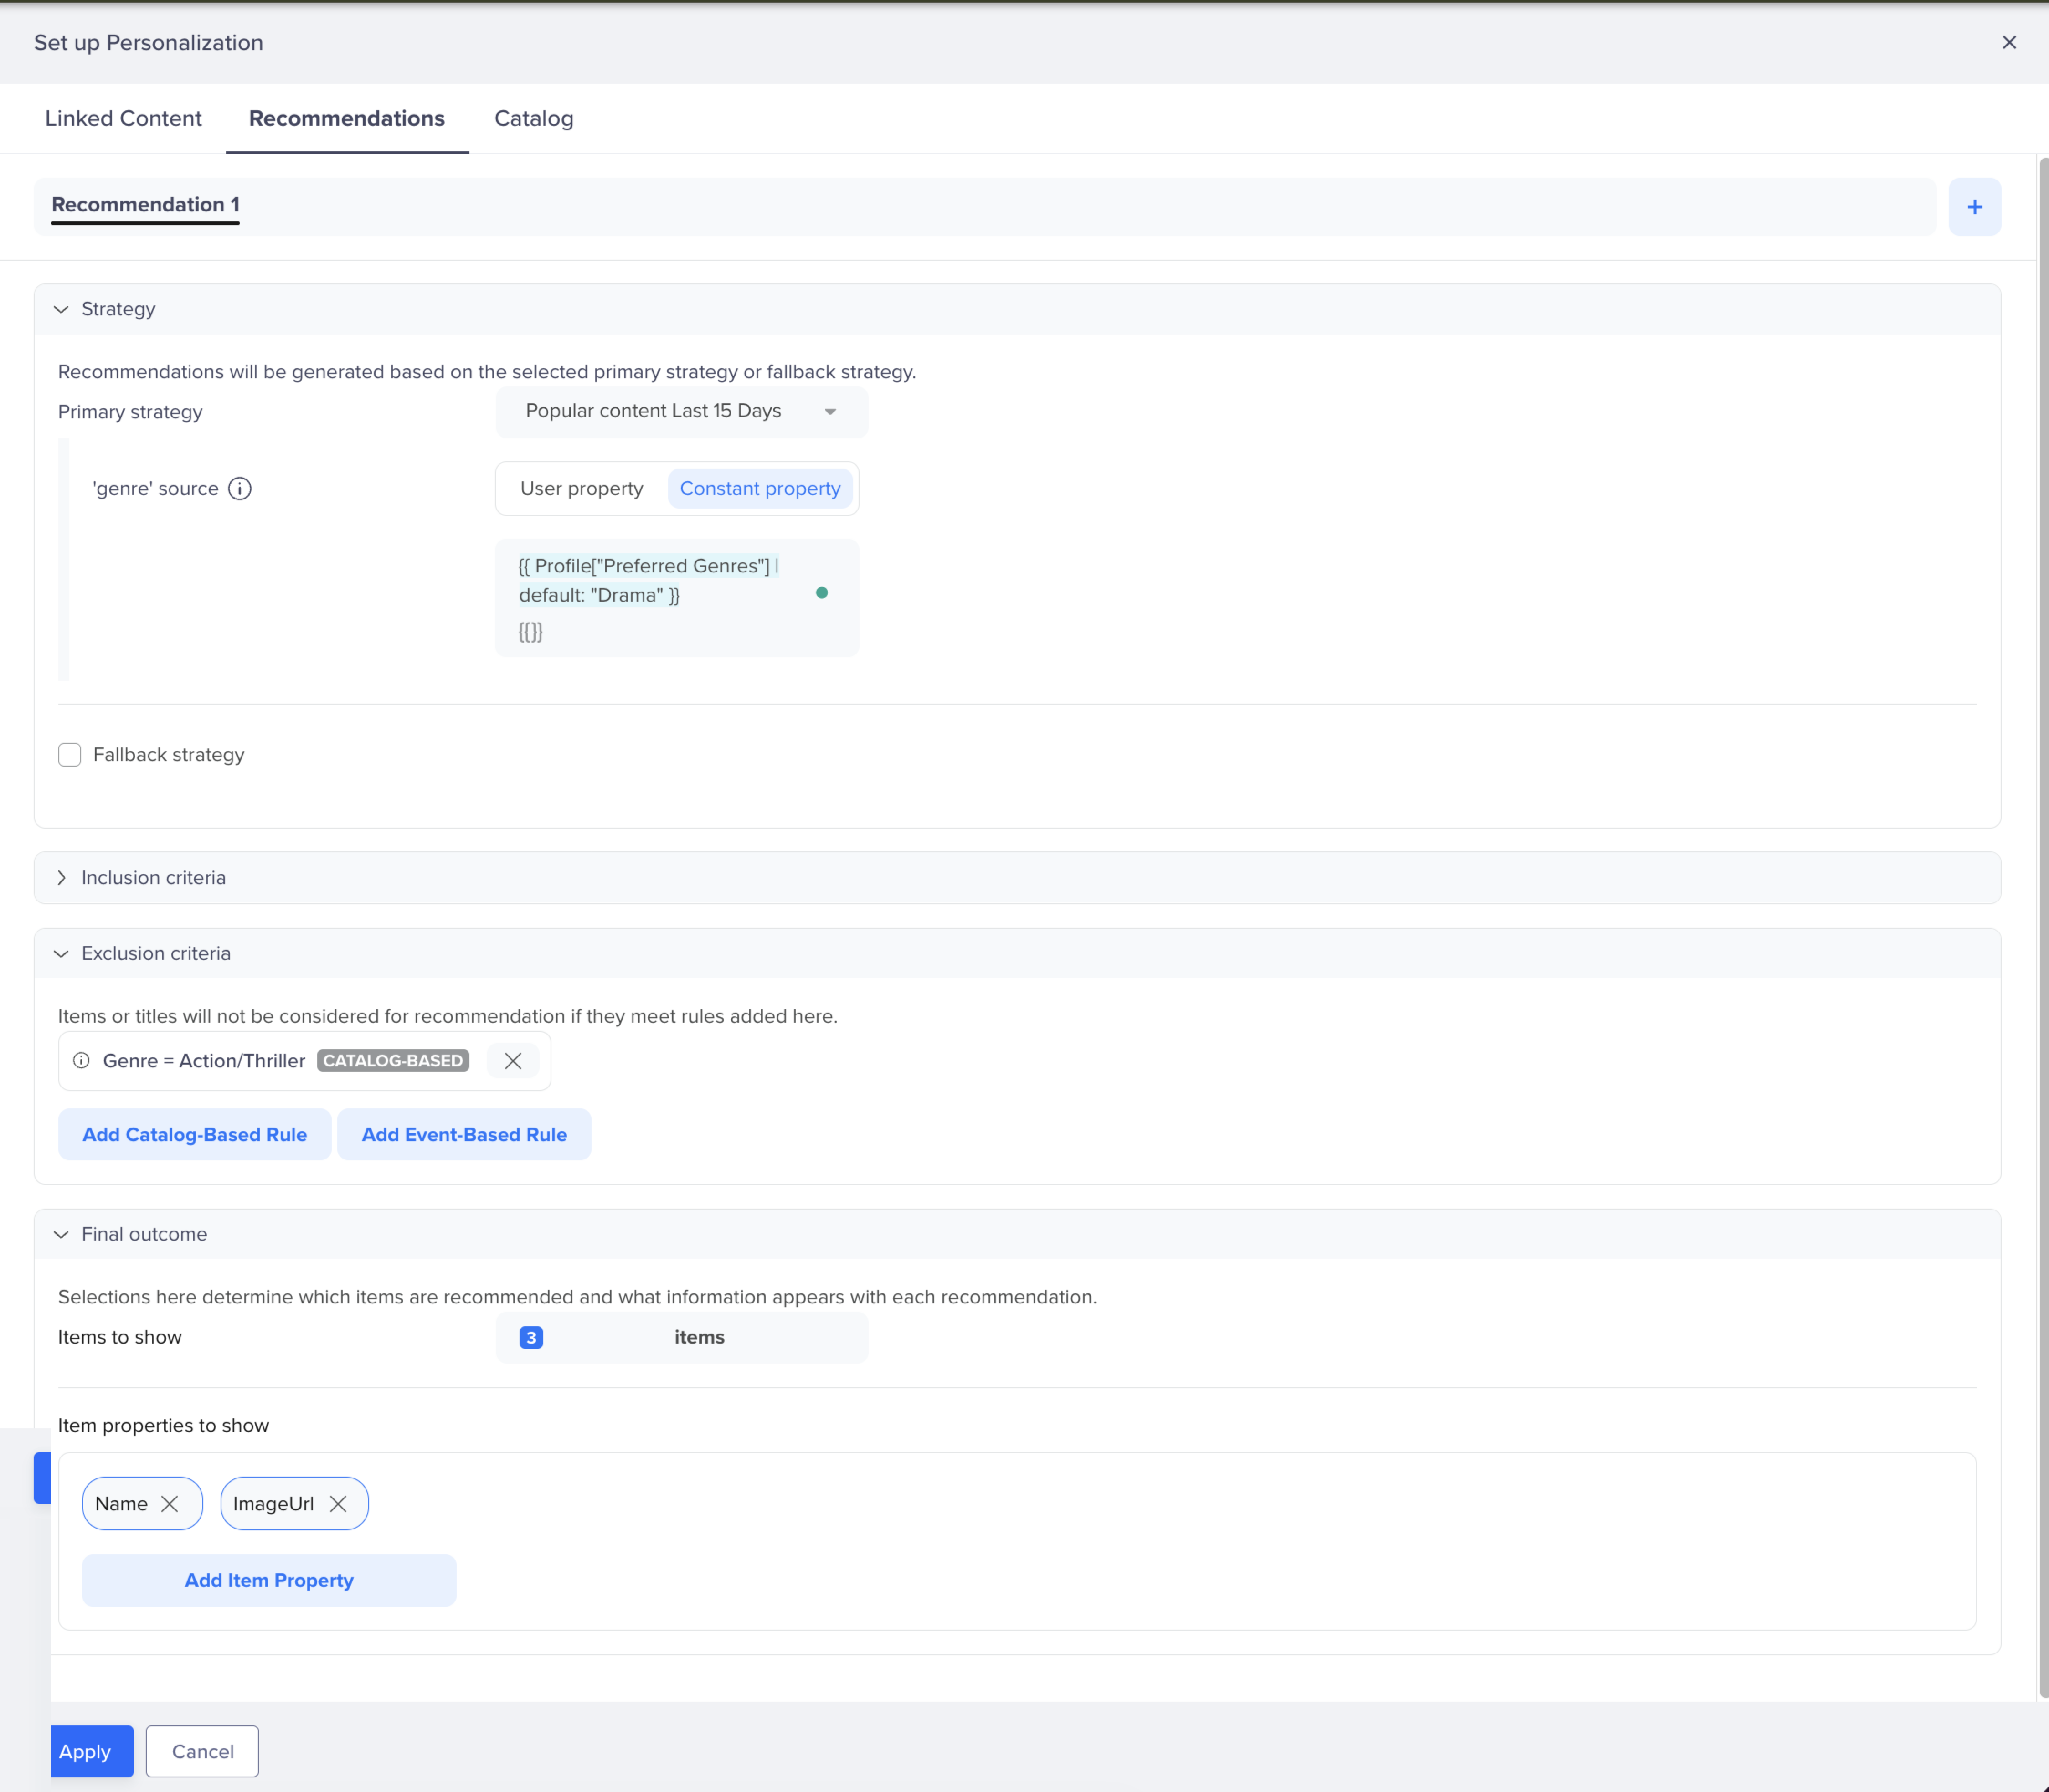Open the Catalog tab
Screen dimensions: 2049x1792
[x=534, y=118]
